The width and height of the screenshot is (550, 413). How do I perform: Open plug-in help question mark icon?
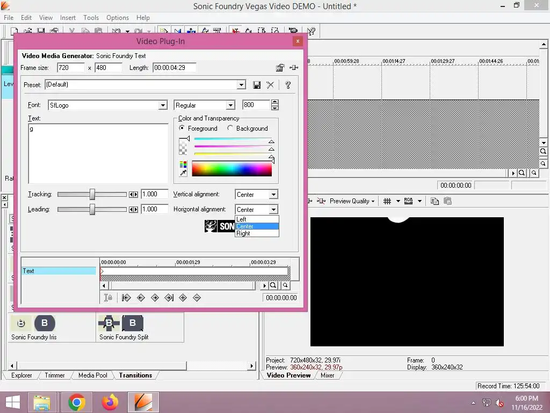(x=288, y=85)
